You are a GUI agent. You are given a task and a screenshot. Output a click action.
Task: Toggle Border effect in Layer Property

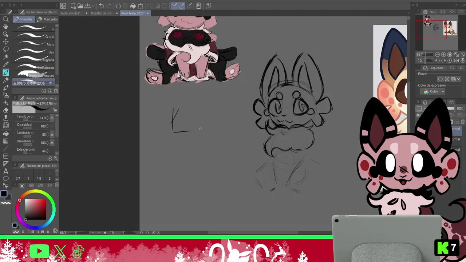pos(441,79)
